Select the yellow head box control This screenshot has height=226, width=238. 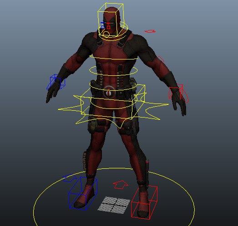pos(111,20)
